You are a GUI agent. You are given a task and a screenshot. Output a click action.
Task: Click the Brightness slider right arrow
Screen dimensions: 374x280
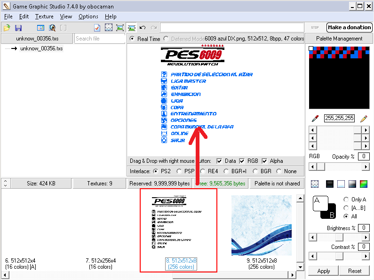coord(366,237)
